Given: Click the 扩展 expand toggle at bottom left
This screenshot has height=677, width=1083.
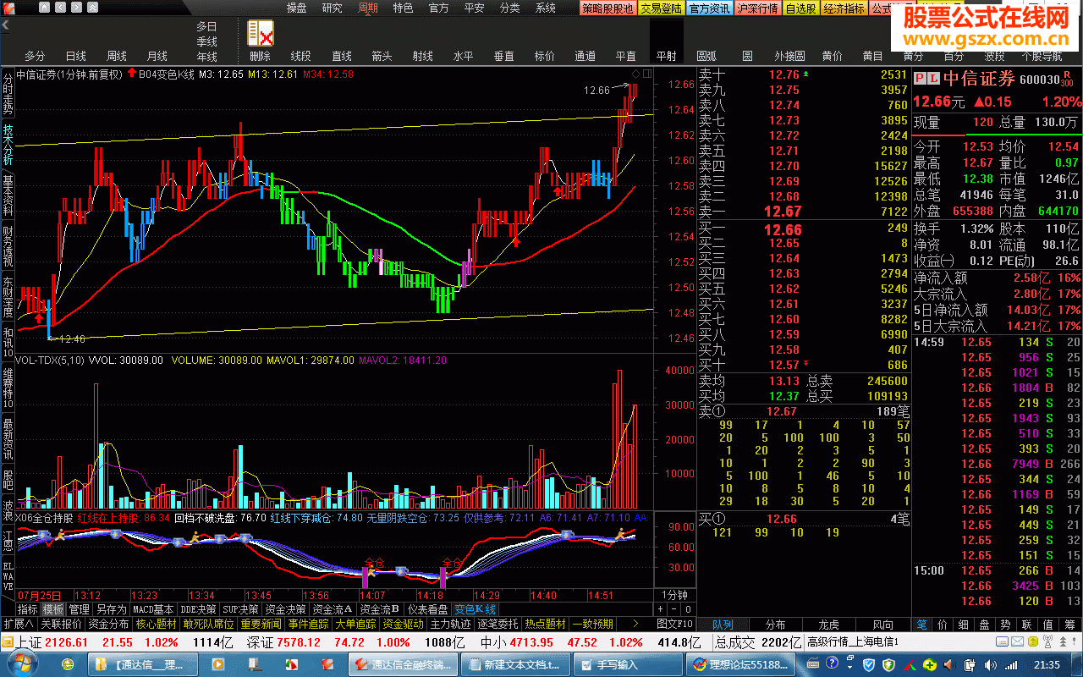Looking at the screenshot, I should pos(19,624).
